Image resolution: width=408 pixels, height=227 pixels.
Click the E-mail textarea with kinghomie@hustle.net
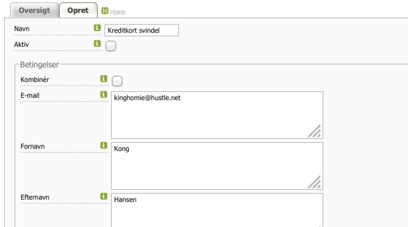coord(217,115)
